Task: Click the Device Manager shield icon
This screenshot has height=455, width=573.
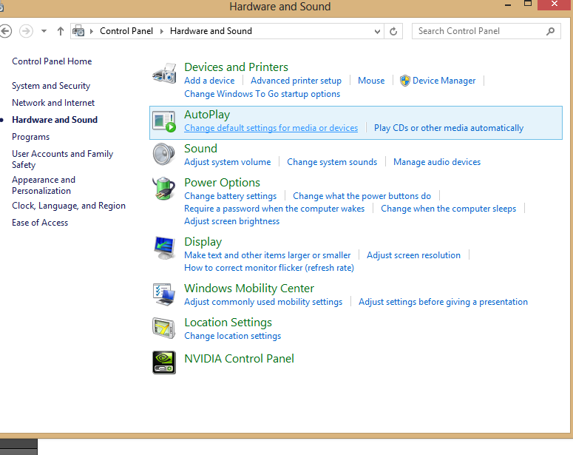Action: pyautogui.click(x=404, y=81)
